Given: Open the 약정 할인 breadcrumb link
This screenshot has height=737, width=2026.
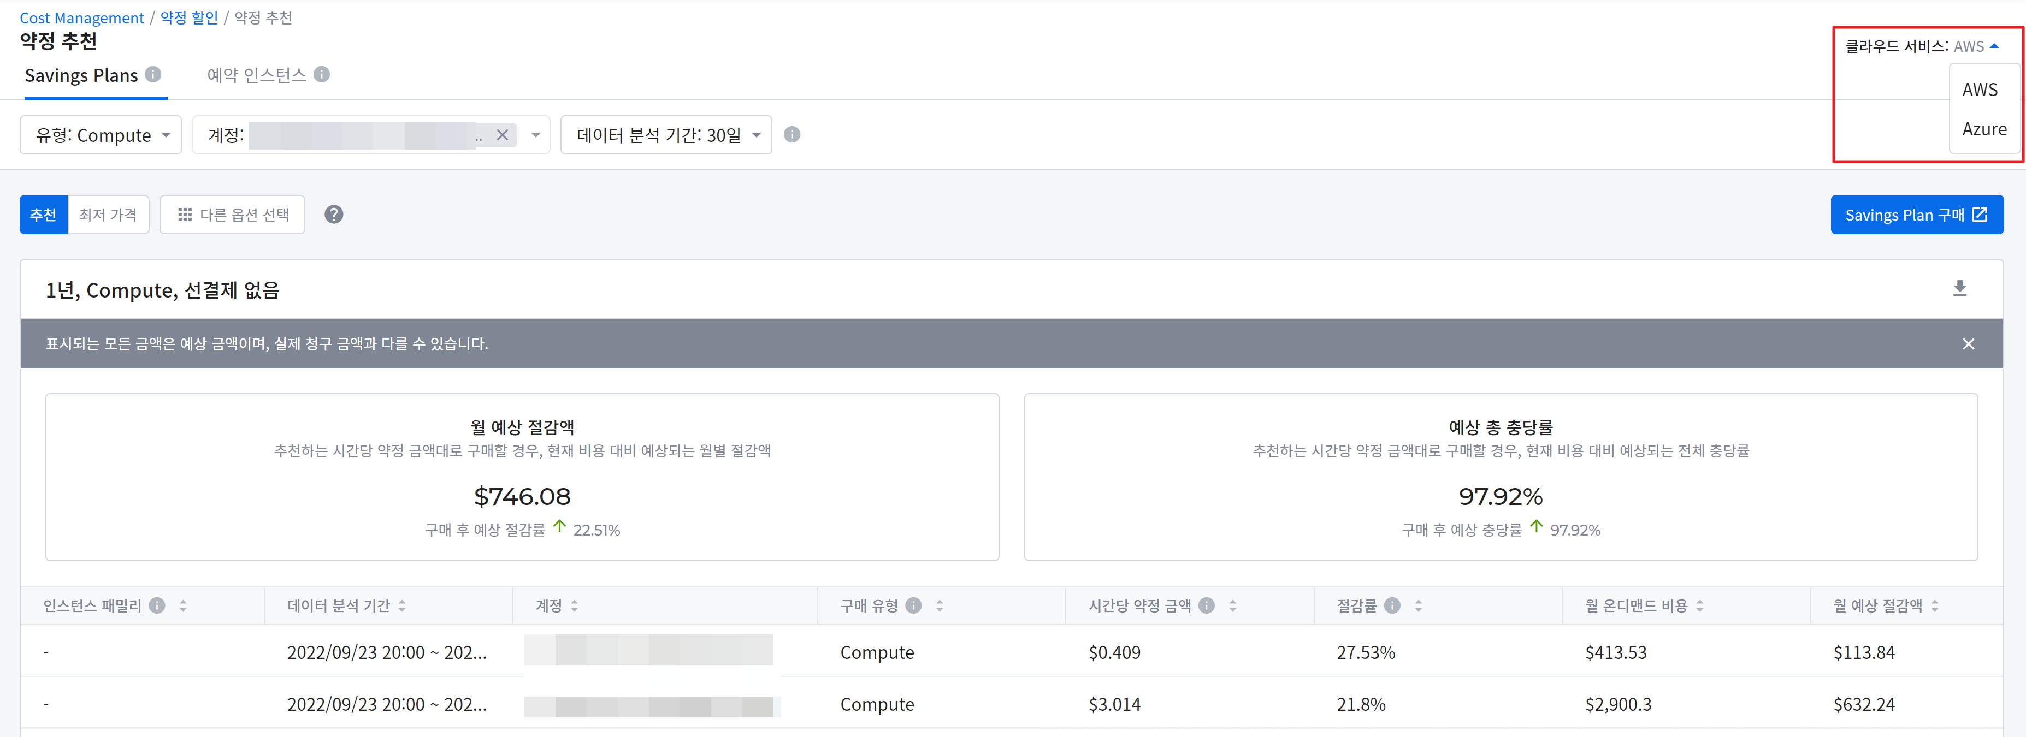Looking at the screenshot, I should click(x=189, y=17).
